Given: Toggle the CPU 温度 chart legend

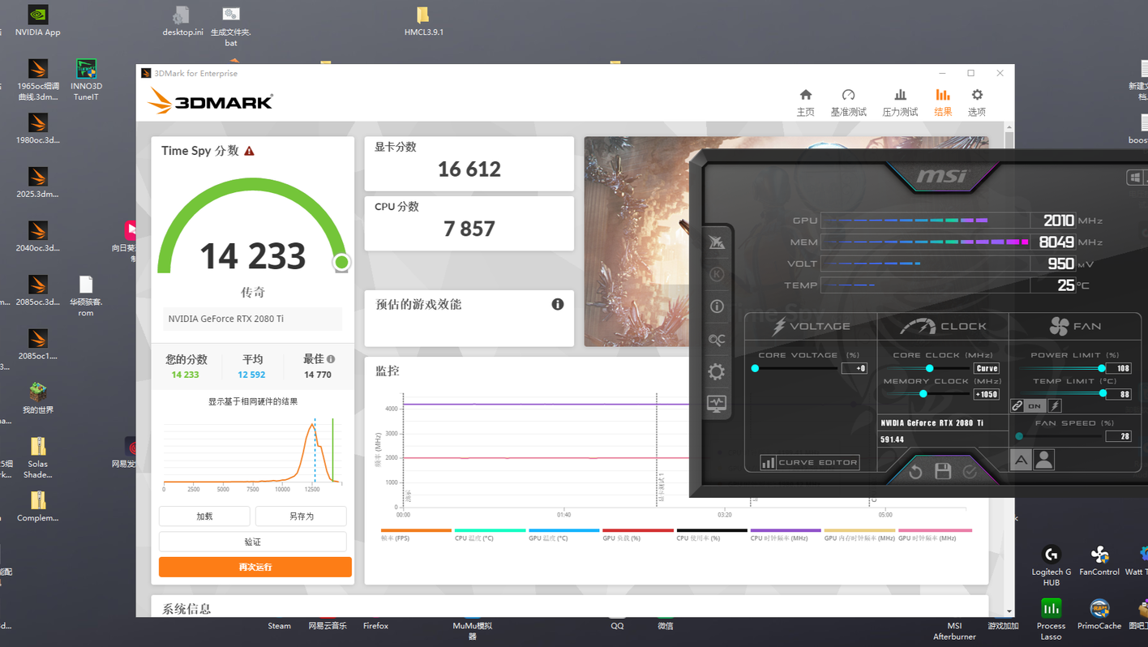Looking at the screenshot, I should (490, 534).
